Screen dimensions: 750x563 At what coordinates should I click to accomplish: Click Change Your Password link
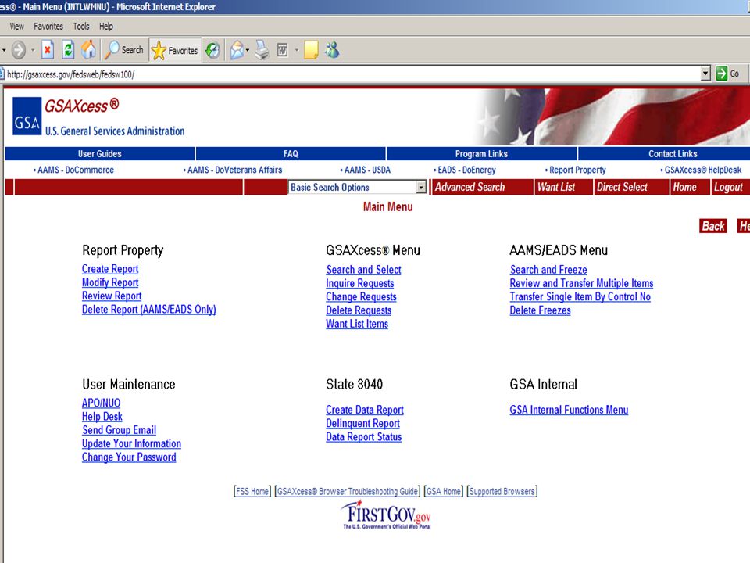click(x=129, y=457)
